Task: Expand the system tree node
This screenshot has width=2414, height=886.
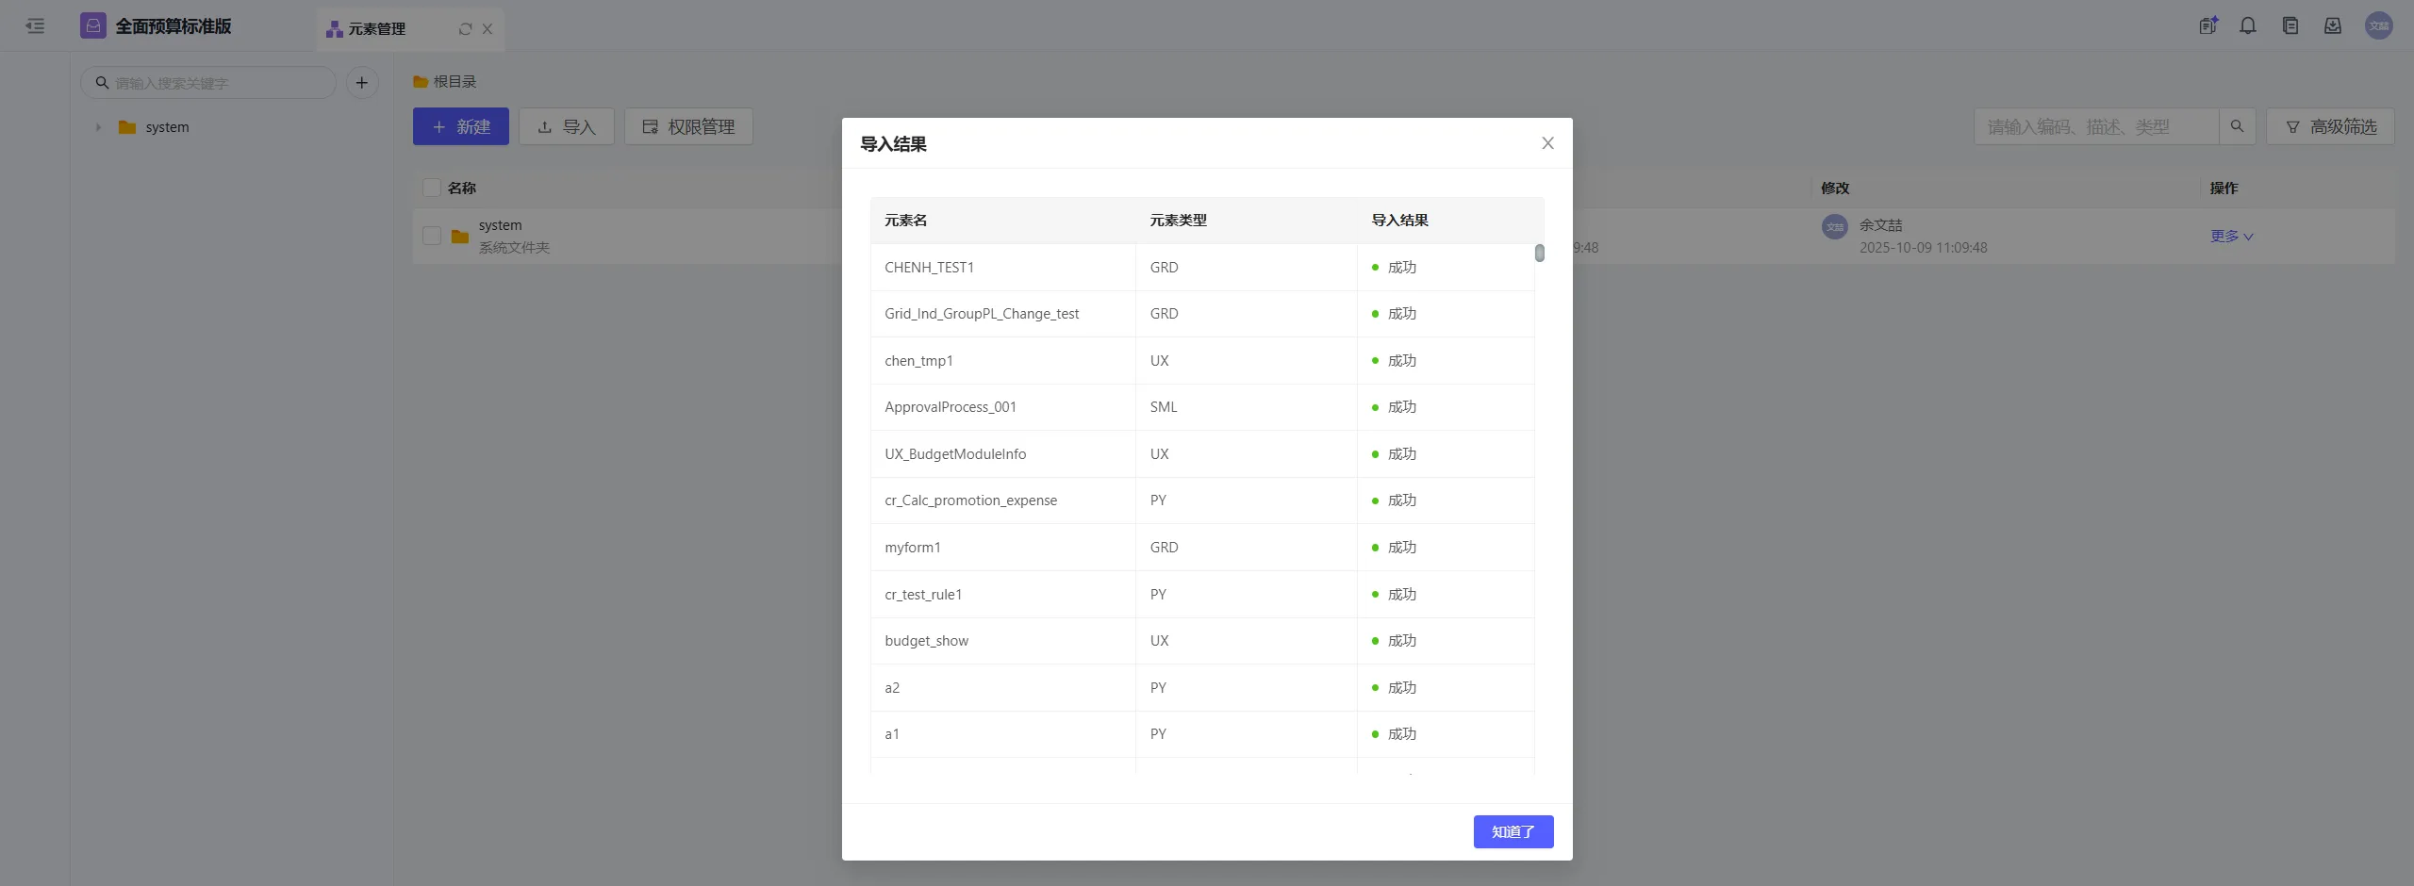Action: click(98, 127)
